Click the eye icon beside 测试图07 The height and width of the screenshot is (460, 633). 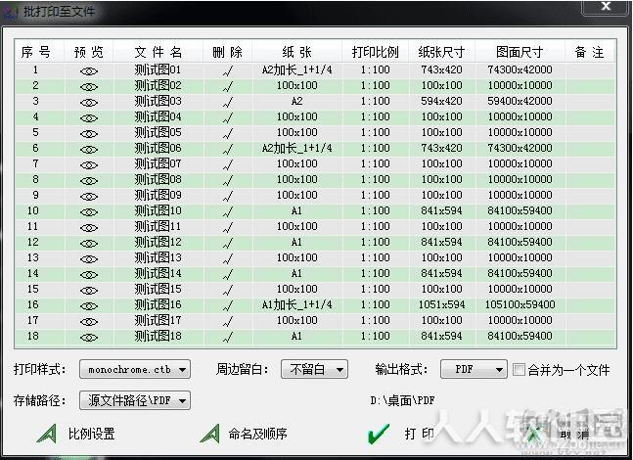click(89, 165)
